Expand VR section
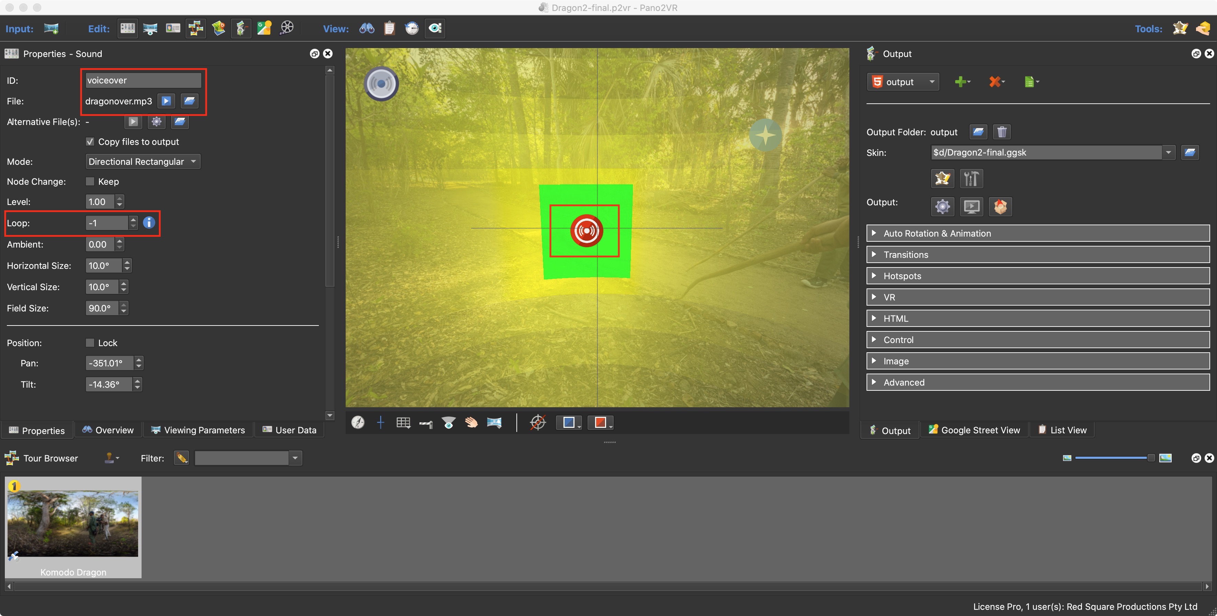1217x616 pixels. point(1038,297)
